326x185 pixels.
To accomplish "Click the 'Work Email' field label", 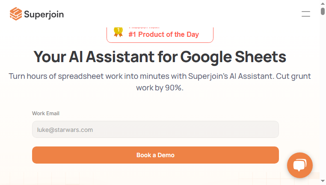I will point(46,113).
